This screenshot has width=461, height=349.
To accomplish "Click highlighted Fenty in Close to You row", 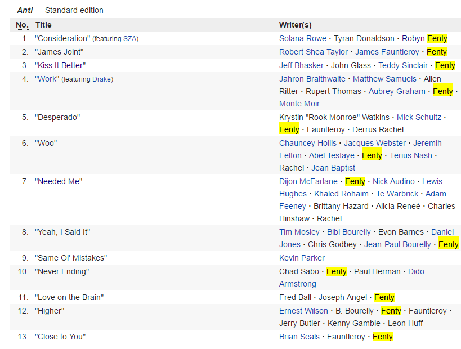I will click(383, 337).
